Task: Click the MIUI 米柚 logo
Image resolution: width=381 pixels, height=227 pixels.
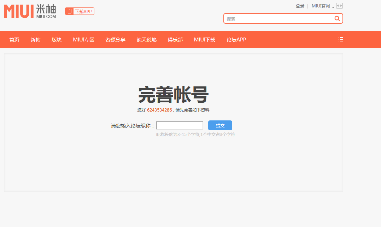Action: pyautogui.click(x=30, y=12)
